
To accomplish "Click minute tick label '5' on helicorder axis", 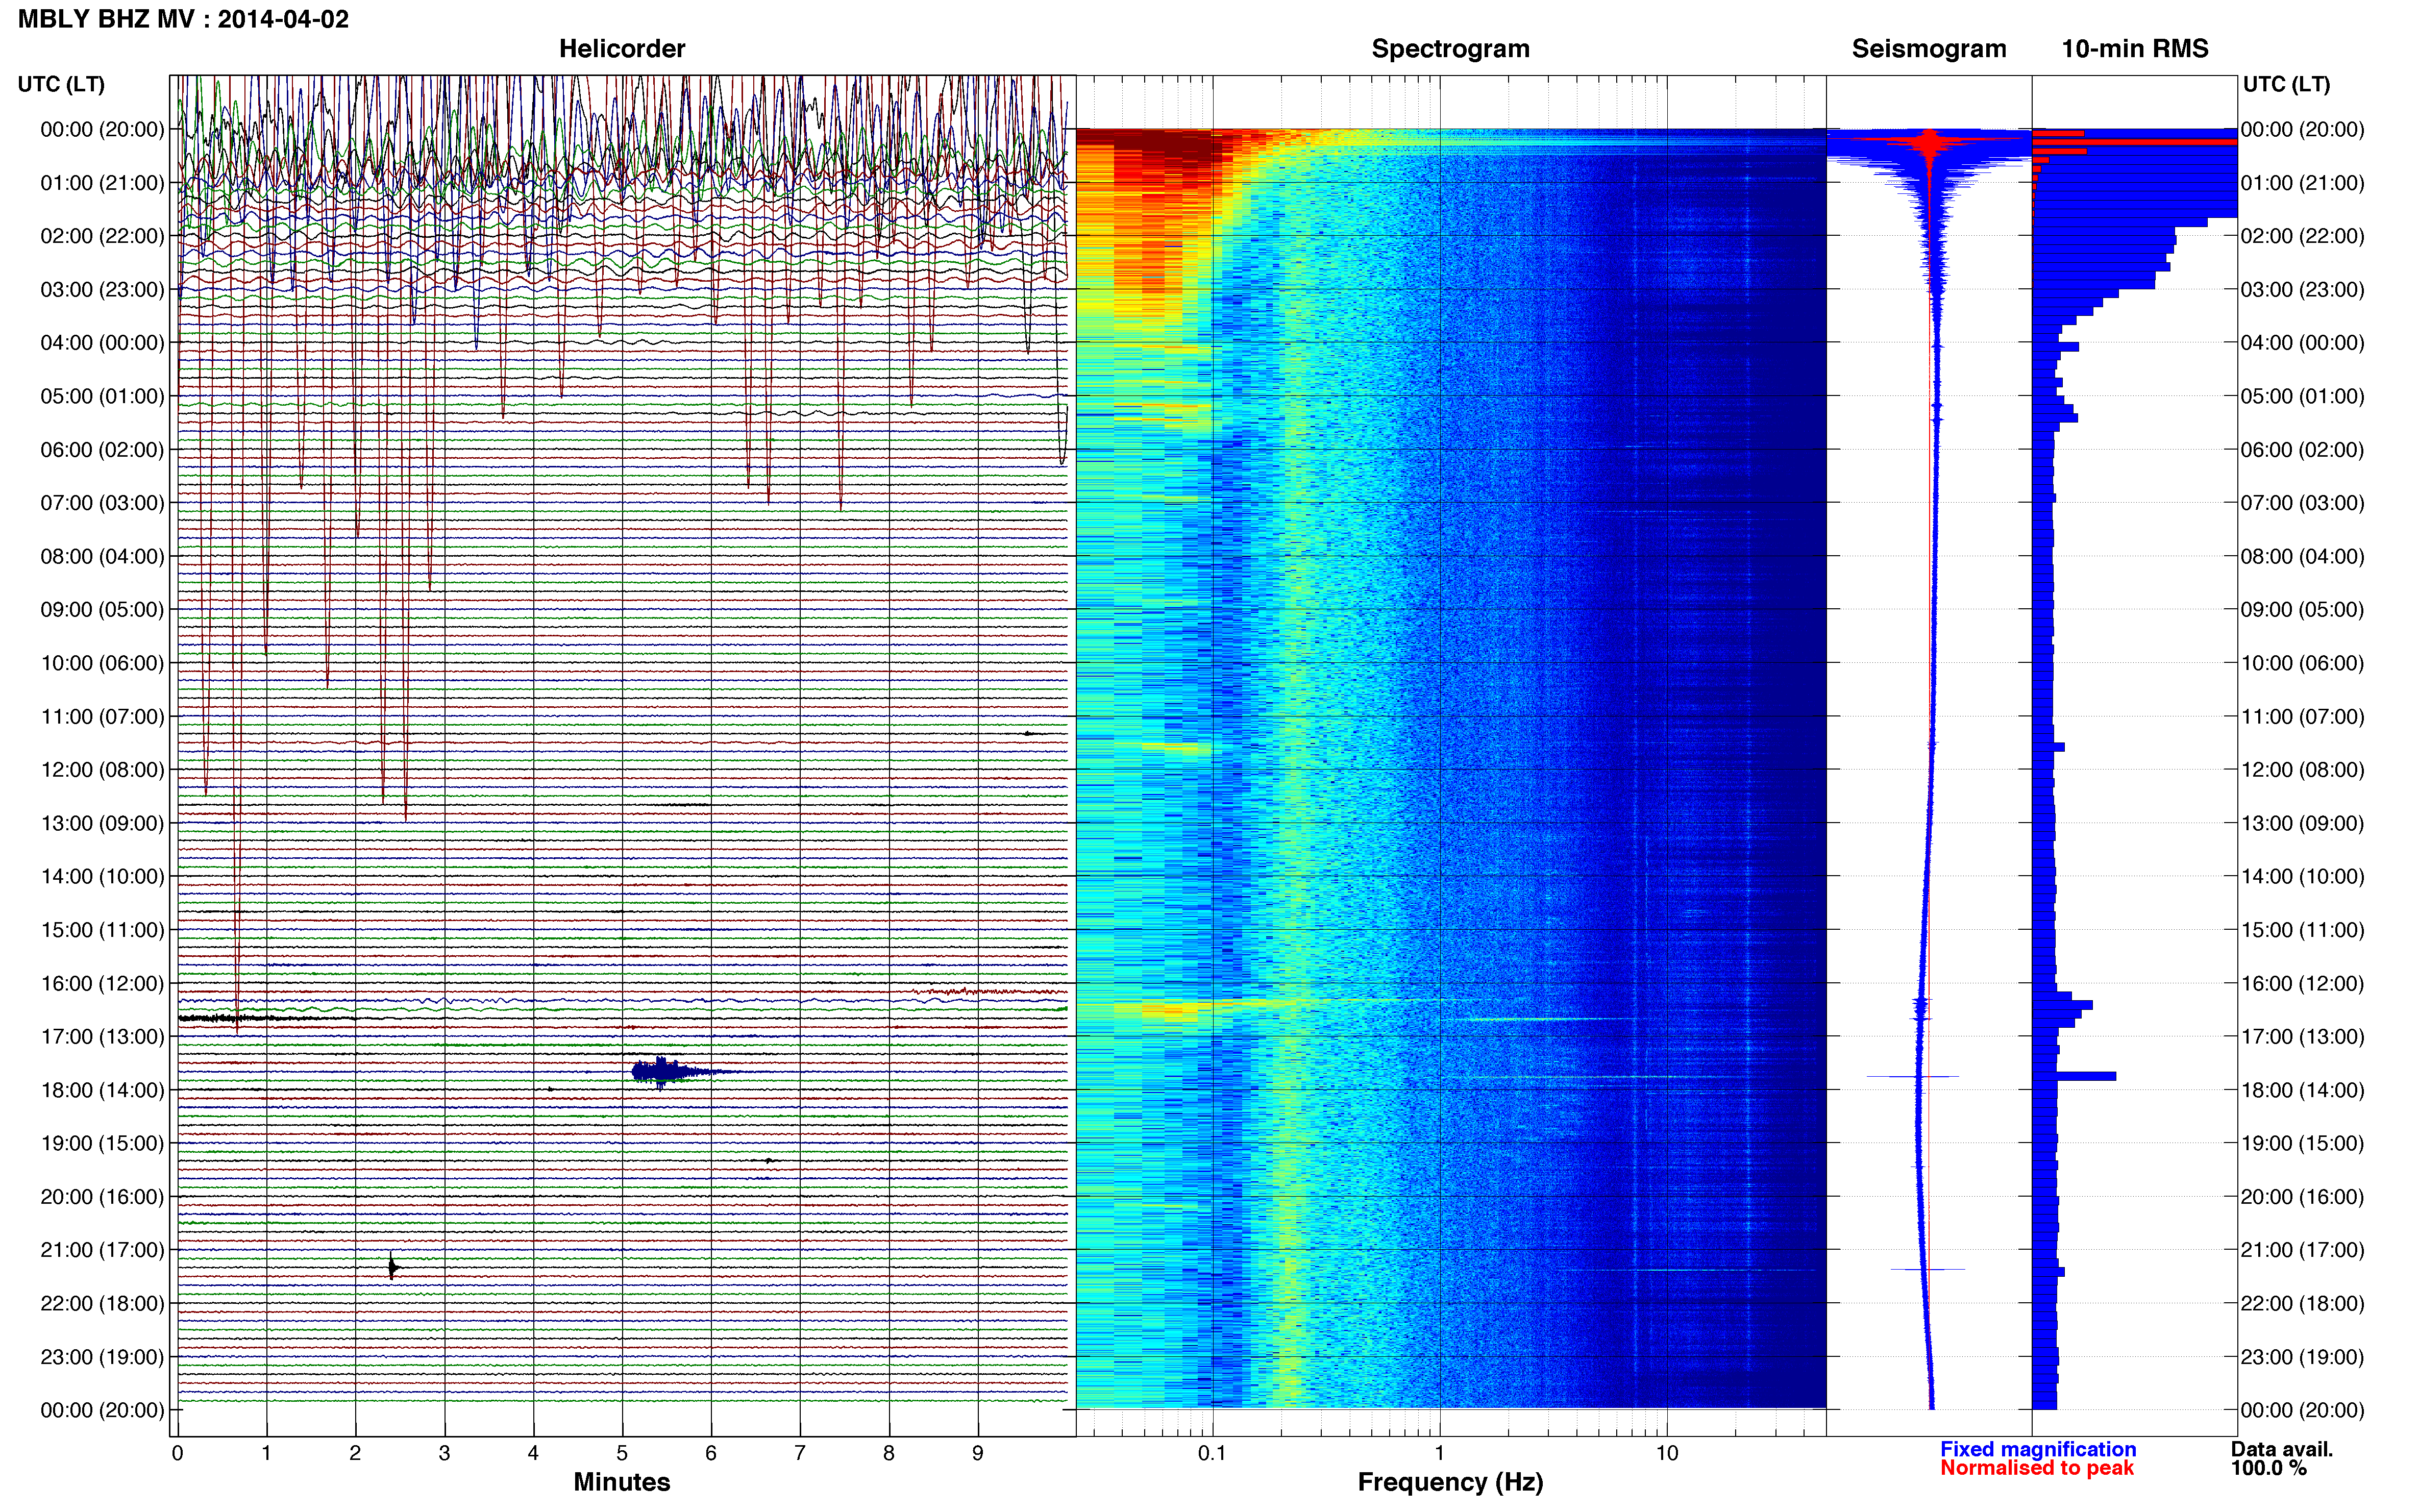I will pyautogui.click(x=622, y=1453).
